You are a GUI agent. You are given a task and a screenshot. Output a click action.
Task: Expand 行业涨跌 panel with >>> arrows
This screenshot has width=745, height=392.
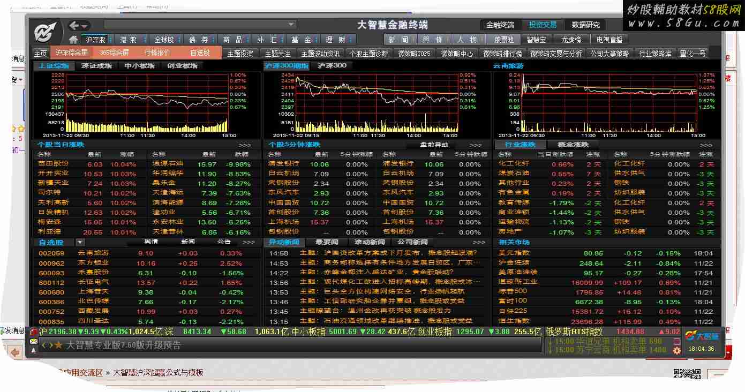tap(706, 145)
